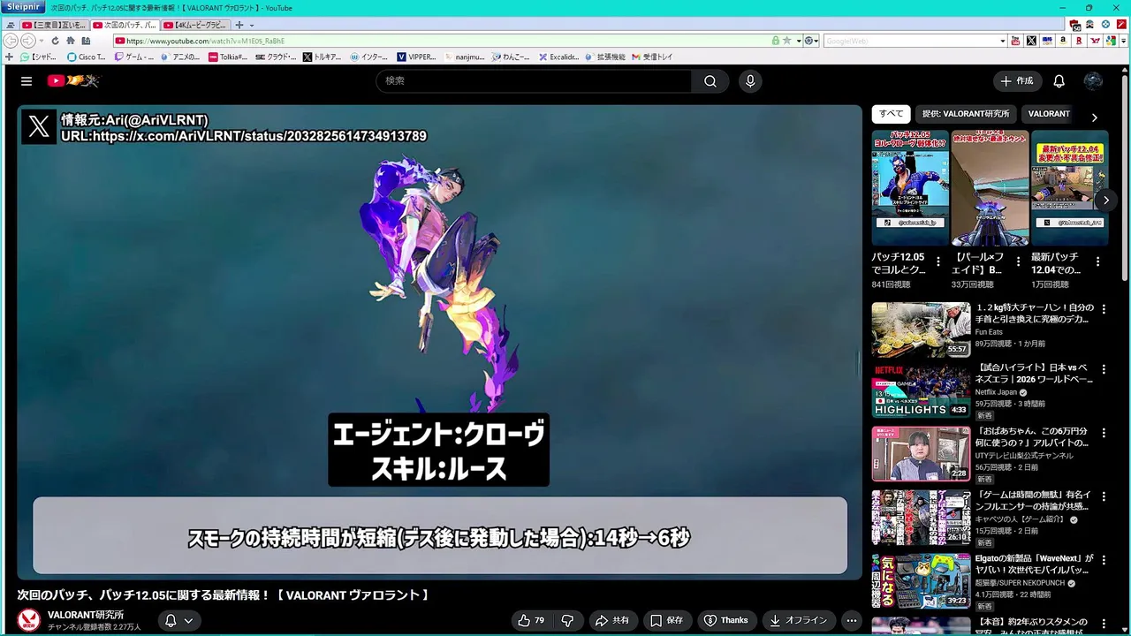The height and width of the screenshot is (636, 1131).
Task: Click the オフライン download button
Action: [799, 620]
